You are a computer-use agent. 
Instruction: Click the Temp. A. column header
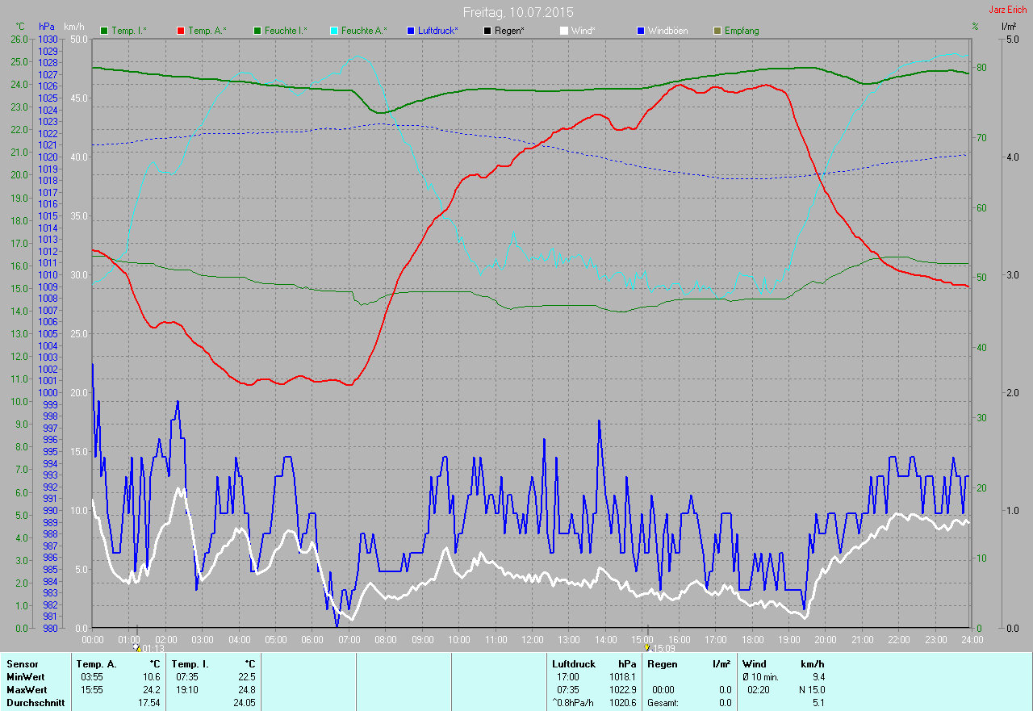[96, 664]
